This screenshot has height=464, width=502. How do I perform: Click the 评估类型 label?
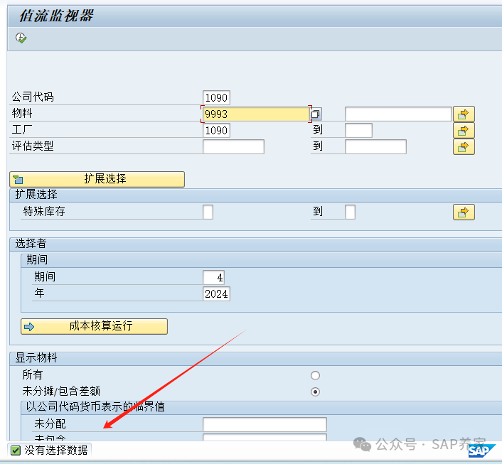tap(33, 146)
